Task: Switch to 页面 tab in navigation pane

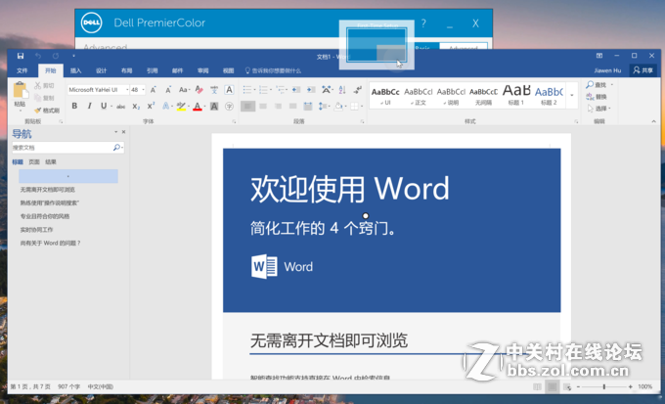Action: [x=34, y=162]
